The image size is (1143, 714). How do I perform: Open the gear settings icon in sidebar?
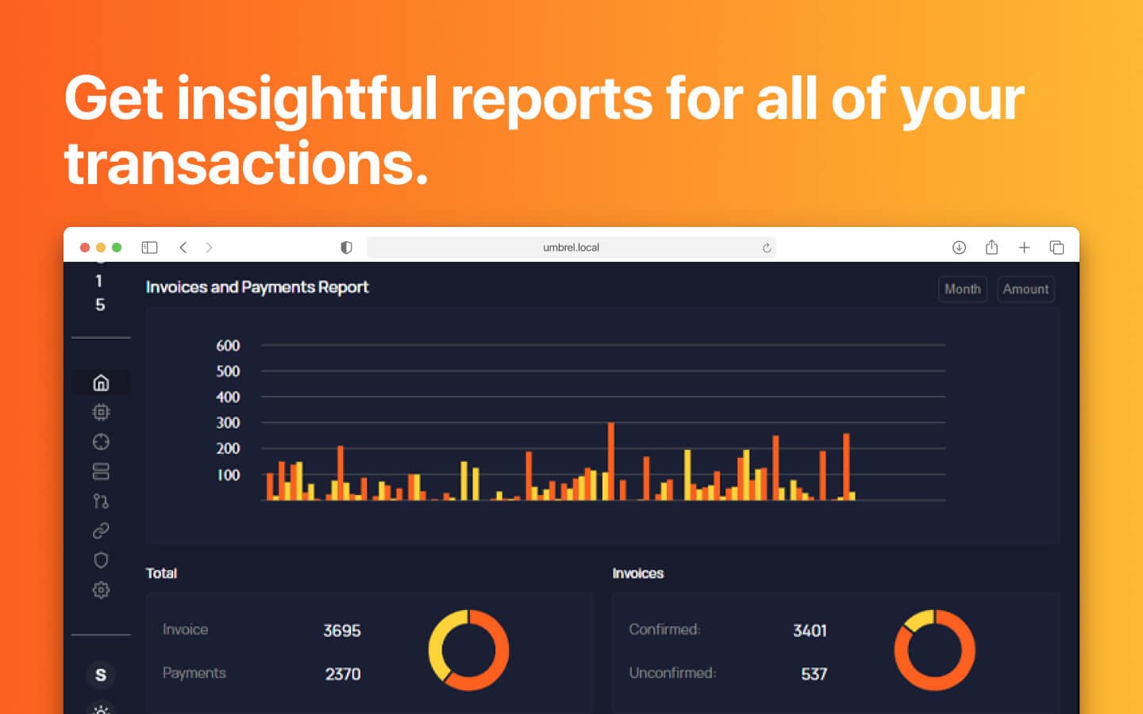click(x=101, y=590)
